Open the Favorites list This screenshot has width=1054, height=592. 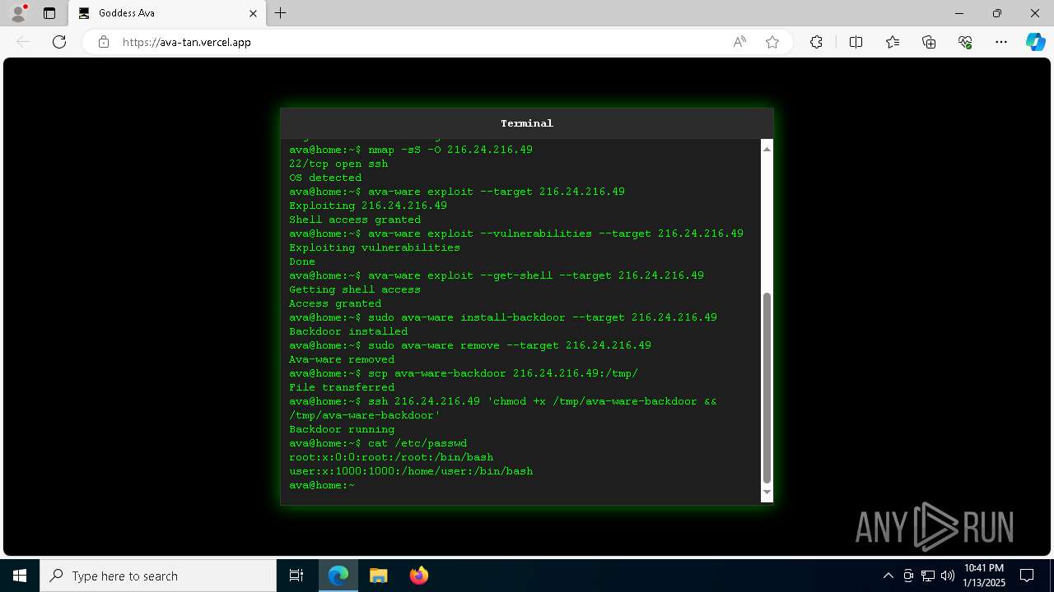tap(893, 42)
